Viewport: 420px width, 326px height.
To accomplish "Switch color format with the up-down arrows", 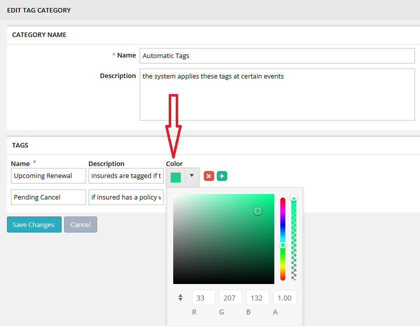I will pyautogui.click(x=181, y=297).
